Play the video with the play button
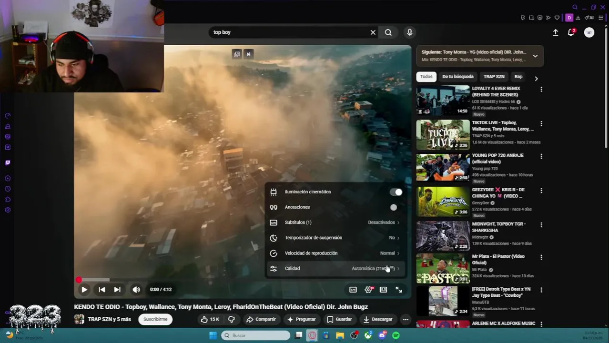The width and height of the screenshot is (609, 343). [84, 289]
